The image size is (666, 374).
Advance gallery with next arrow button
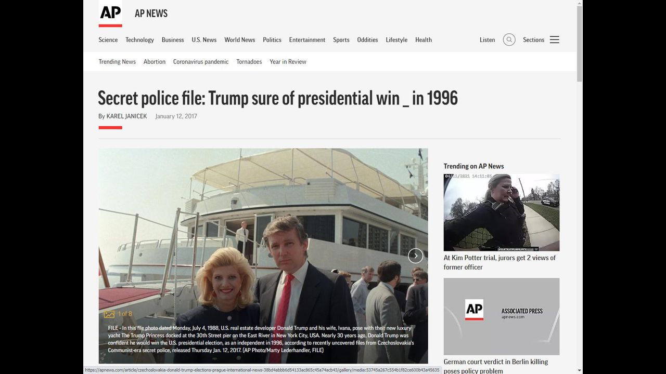(415, 256)
